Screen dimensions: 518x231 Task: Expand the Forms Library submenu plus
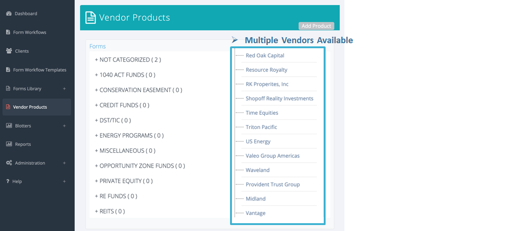tap(64, 89)
